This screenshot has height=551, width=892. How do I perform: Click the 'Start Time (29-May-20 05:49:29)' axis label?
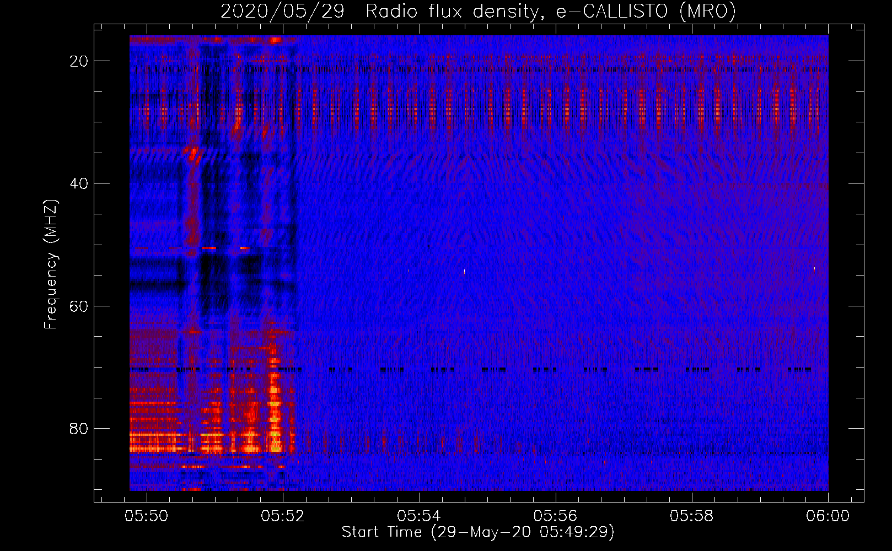(x=477, y=532)
